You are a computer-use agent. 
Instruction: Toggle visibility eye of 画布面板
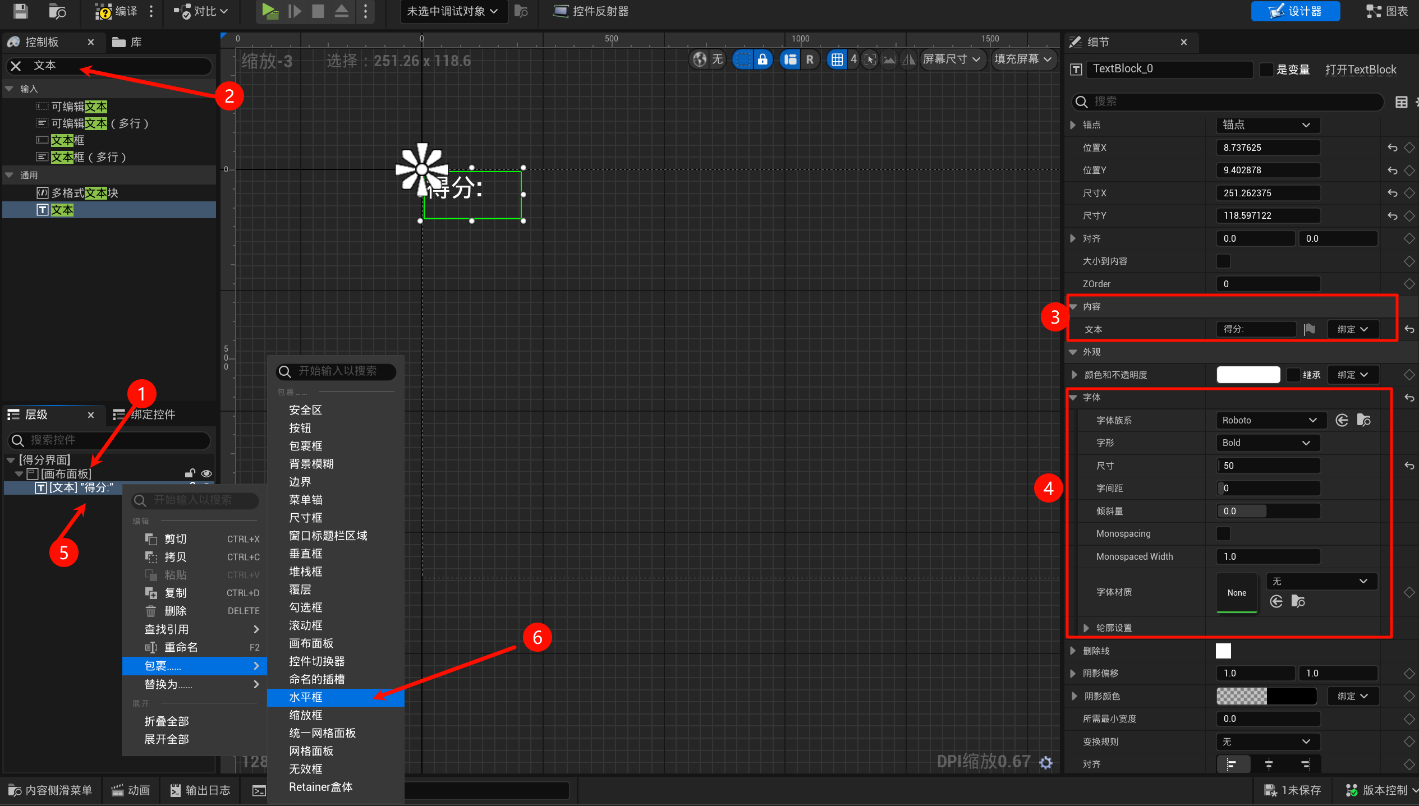(x=206, y=473)
